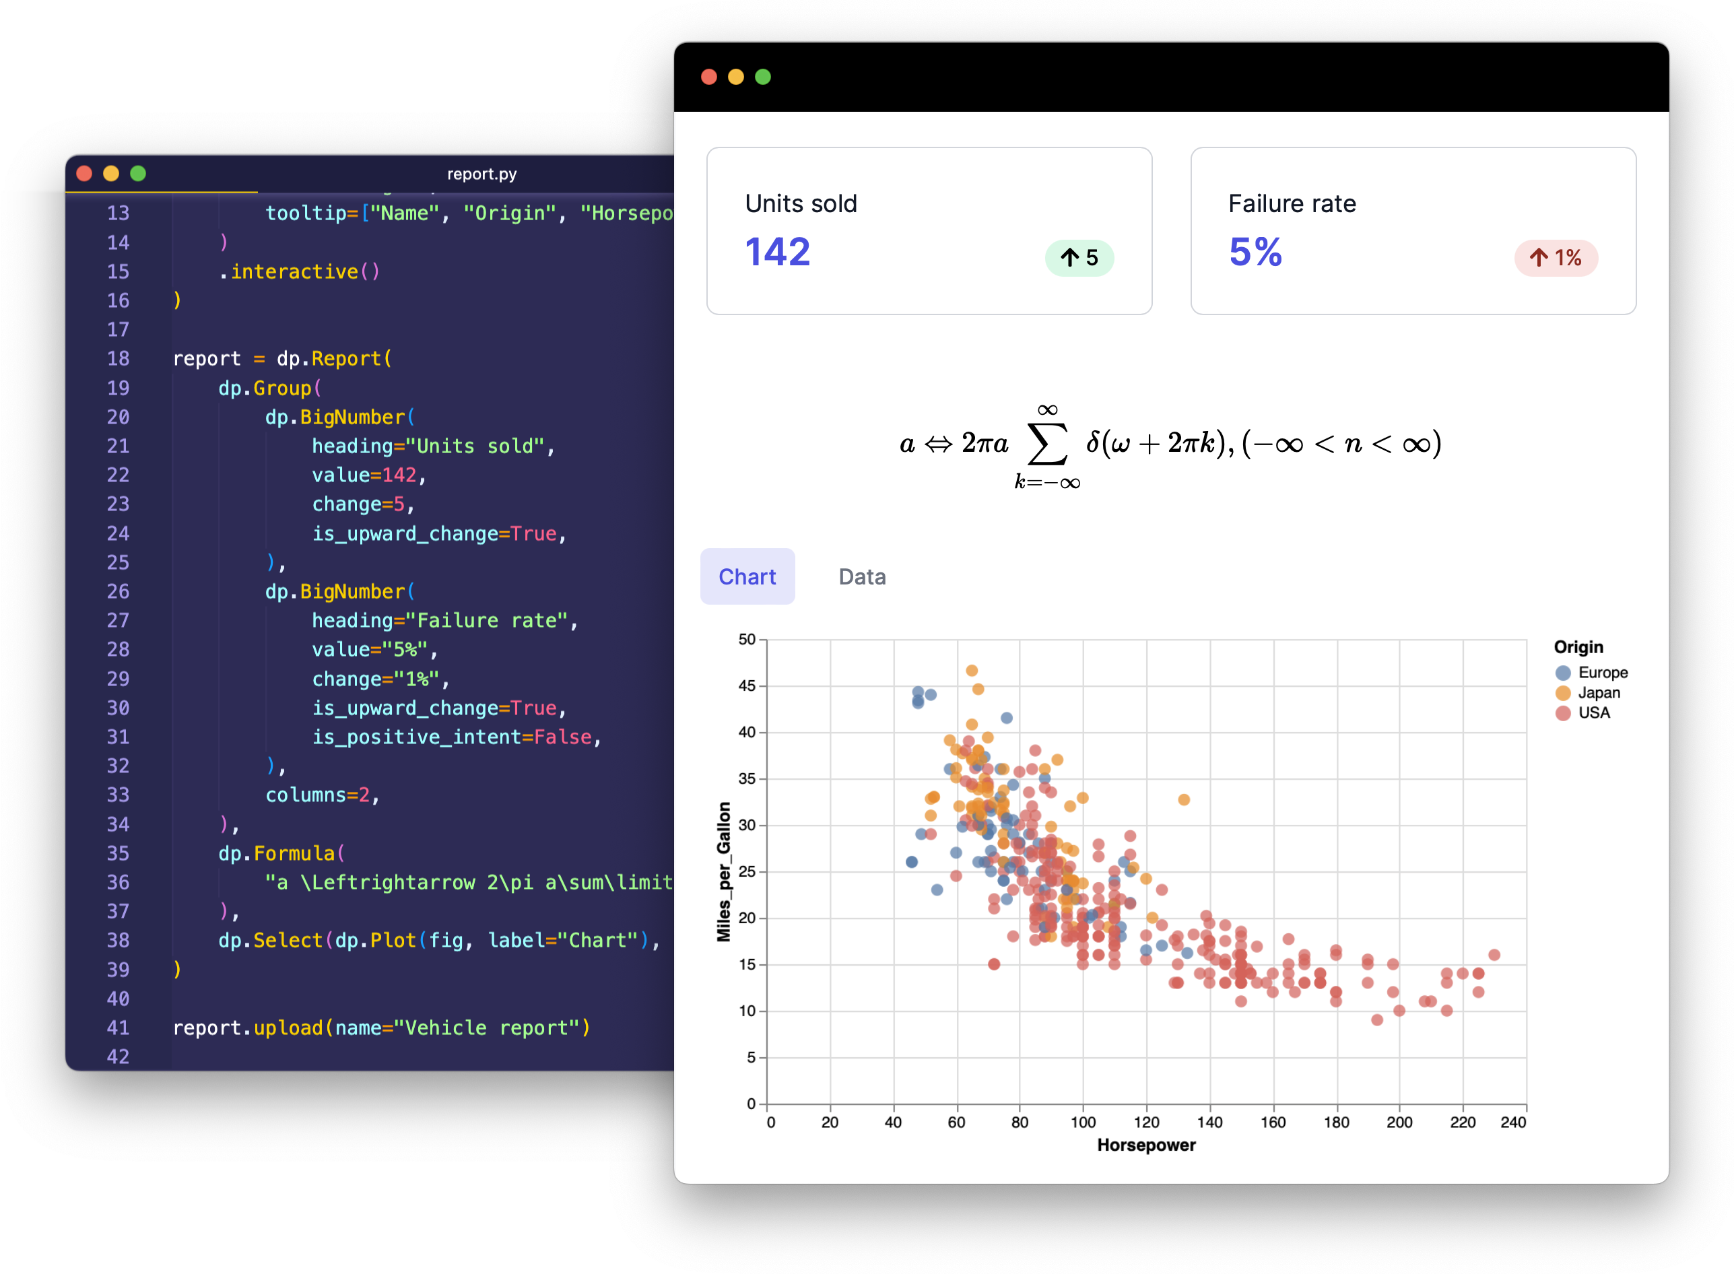Close the report.py editor window
This screenshot has width=1734, height=1274.
pyautogui.click(x=85, y=174)
